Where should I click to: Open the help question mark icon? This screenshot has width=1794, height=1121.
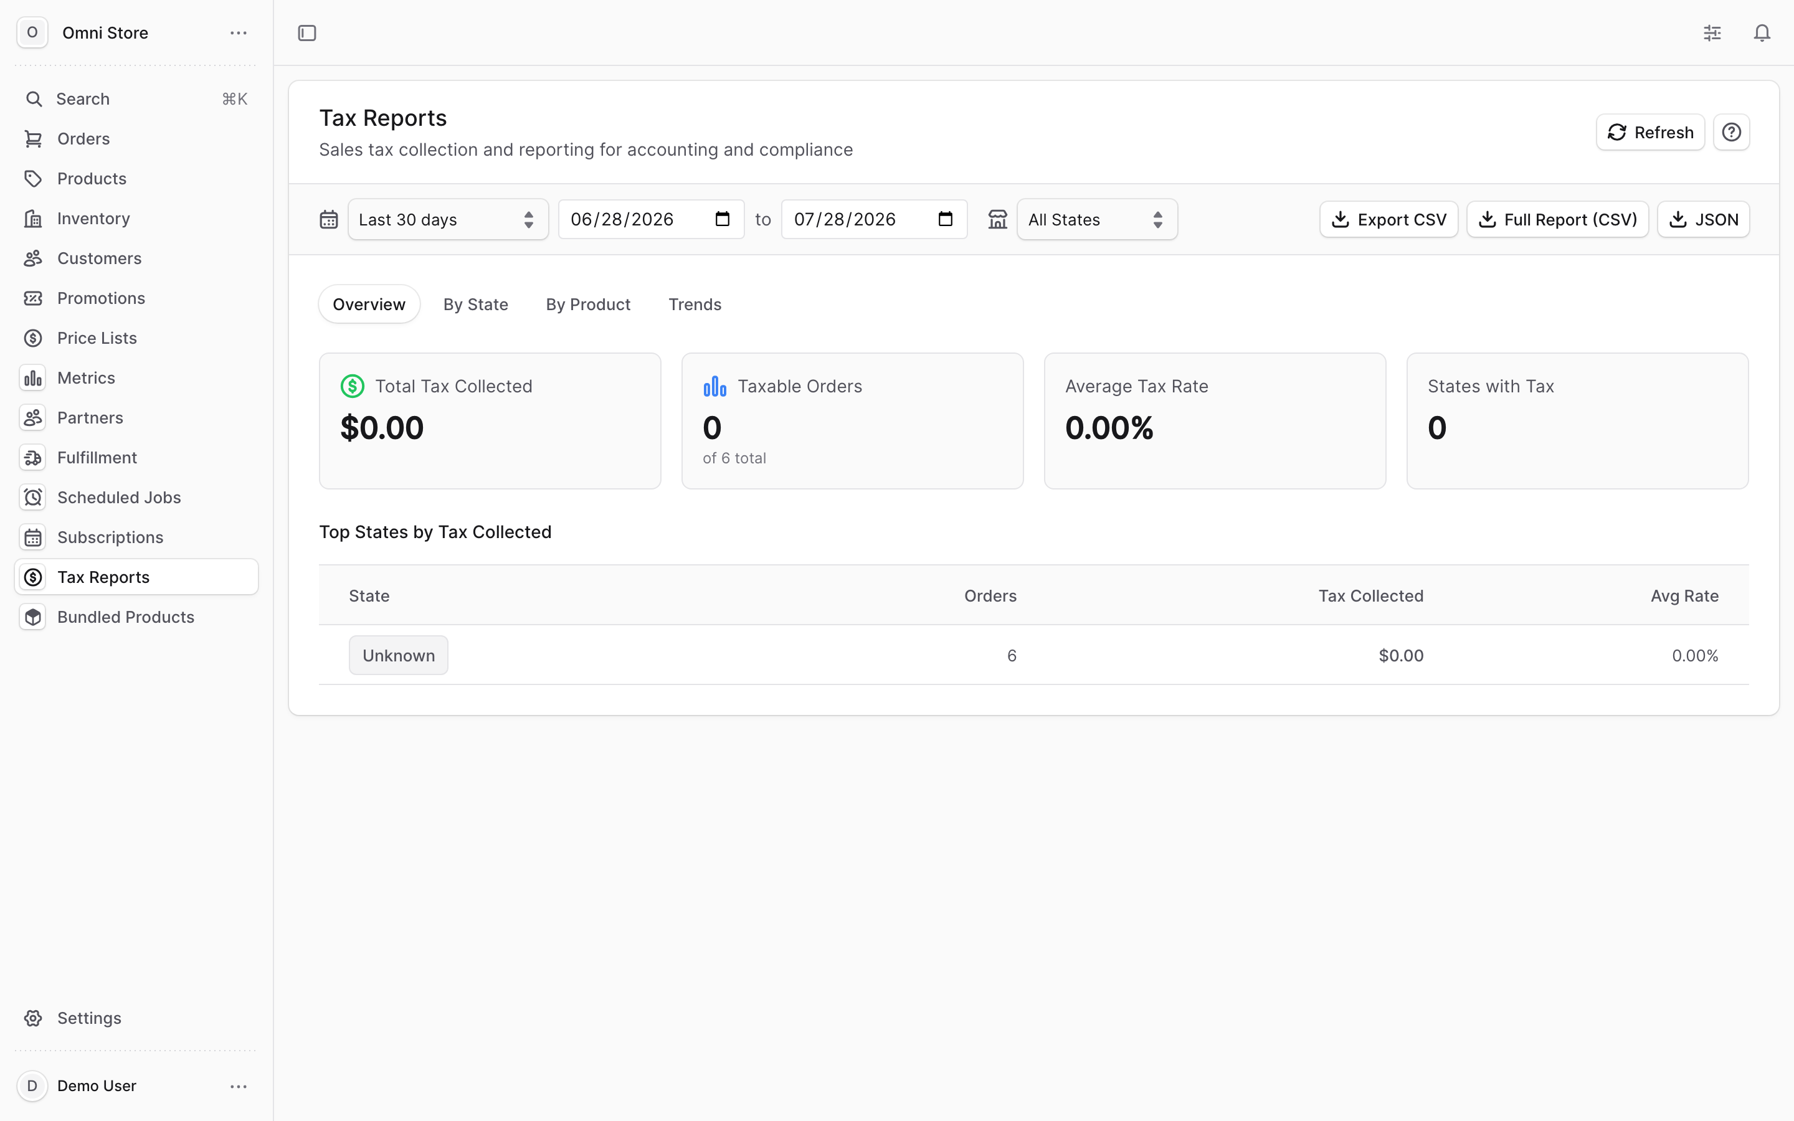(1732, 132)
